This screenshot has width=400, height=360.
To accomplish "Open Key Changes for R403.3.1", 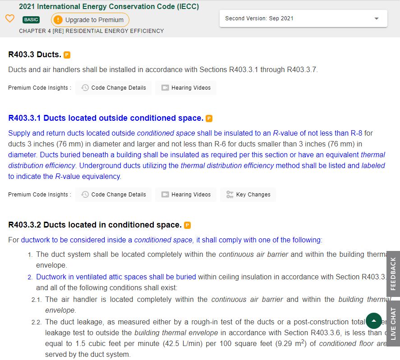I will (x=248, y=195).
